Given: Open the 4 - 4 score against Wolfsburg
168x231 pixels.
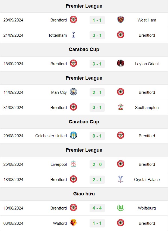Looking at the screenshot, I should pos(97,208).
